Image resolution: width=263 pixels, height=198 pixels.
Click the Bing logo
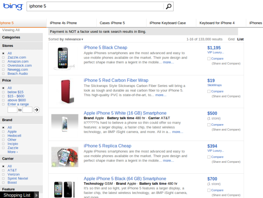tap(13, 6)
